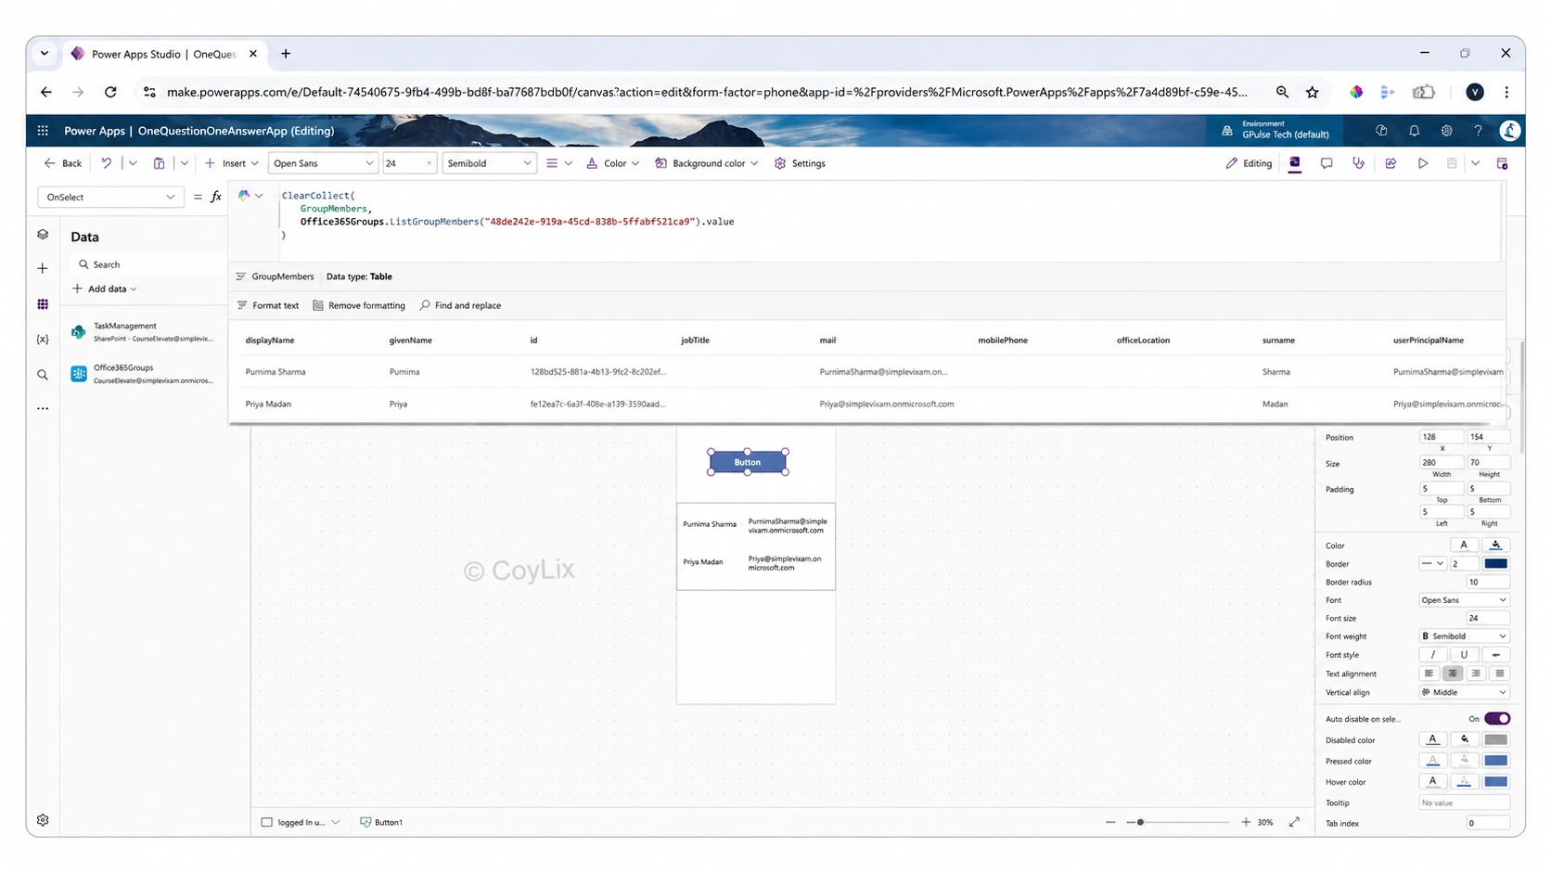This screenshot has height=873, width=1551.
Task: Open the Open Sans font dropdown in toolbar
Action: pyautogui.click(x=323, y=163)
